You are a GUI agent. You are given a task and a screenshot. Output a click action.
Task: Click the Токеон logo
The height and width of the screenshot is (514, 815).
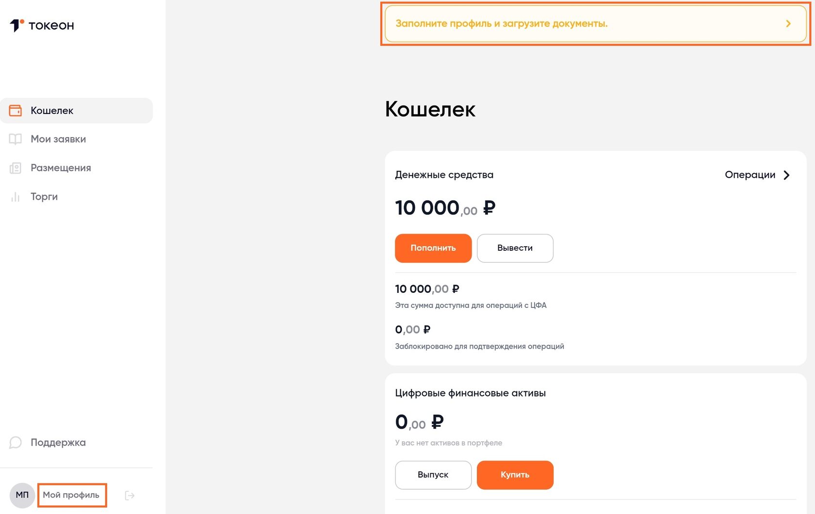point(42,25)
